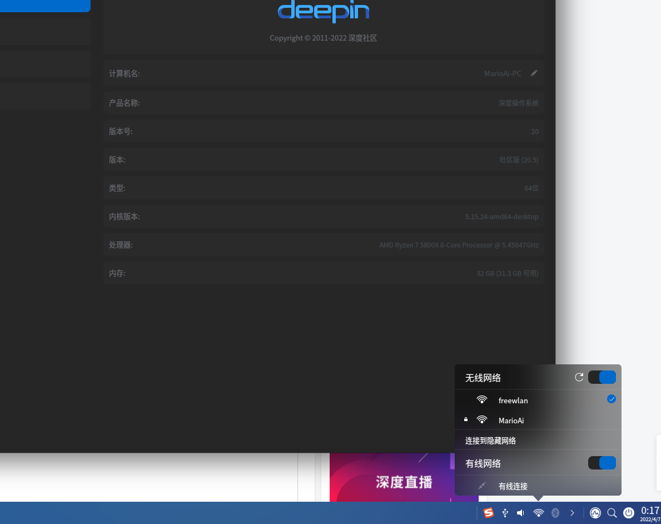661x524 pixels.
Task: Click the Bluetooth icon in the dock
Action: pos(555,513)
